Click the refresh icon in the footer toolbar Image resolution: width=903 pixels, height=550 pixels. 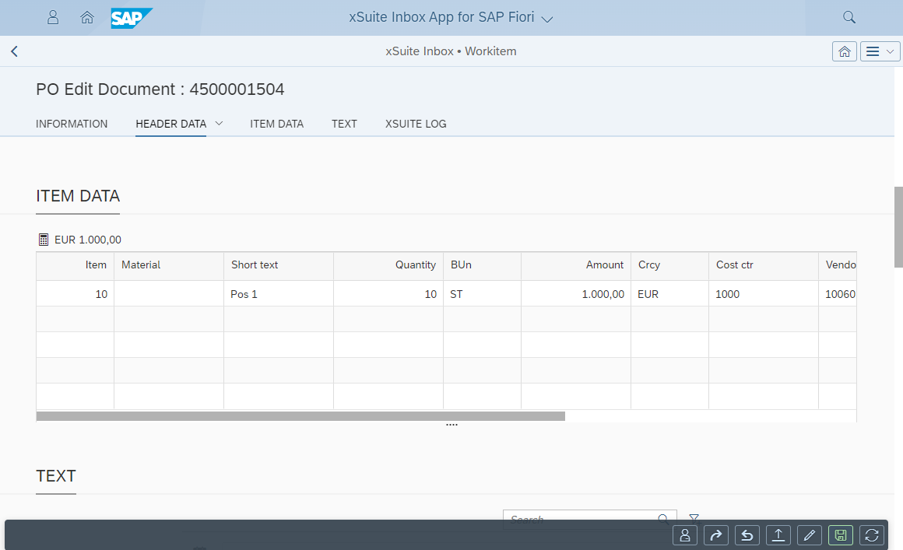[872, 534]
